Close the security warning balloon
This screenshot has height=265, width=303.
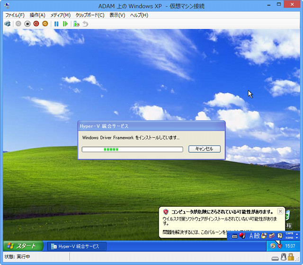pyautogui.click(x=280, y=211)
